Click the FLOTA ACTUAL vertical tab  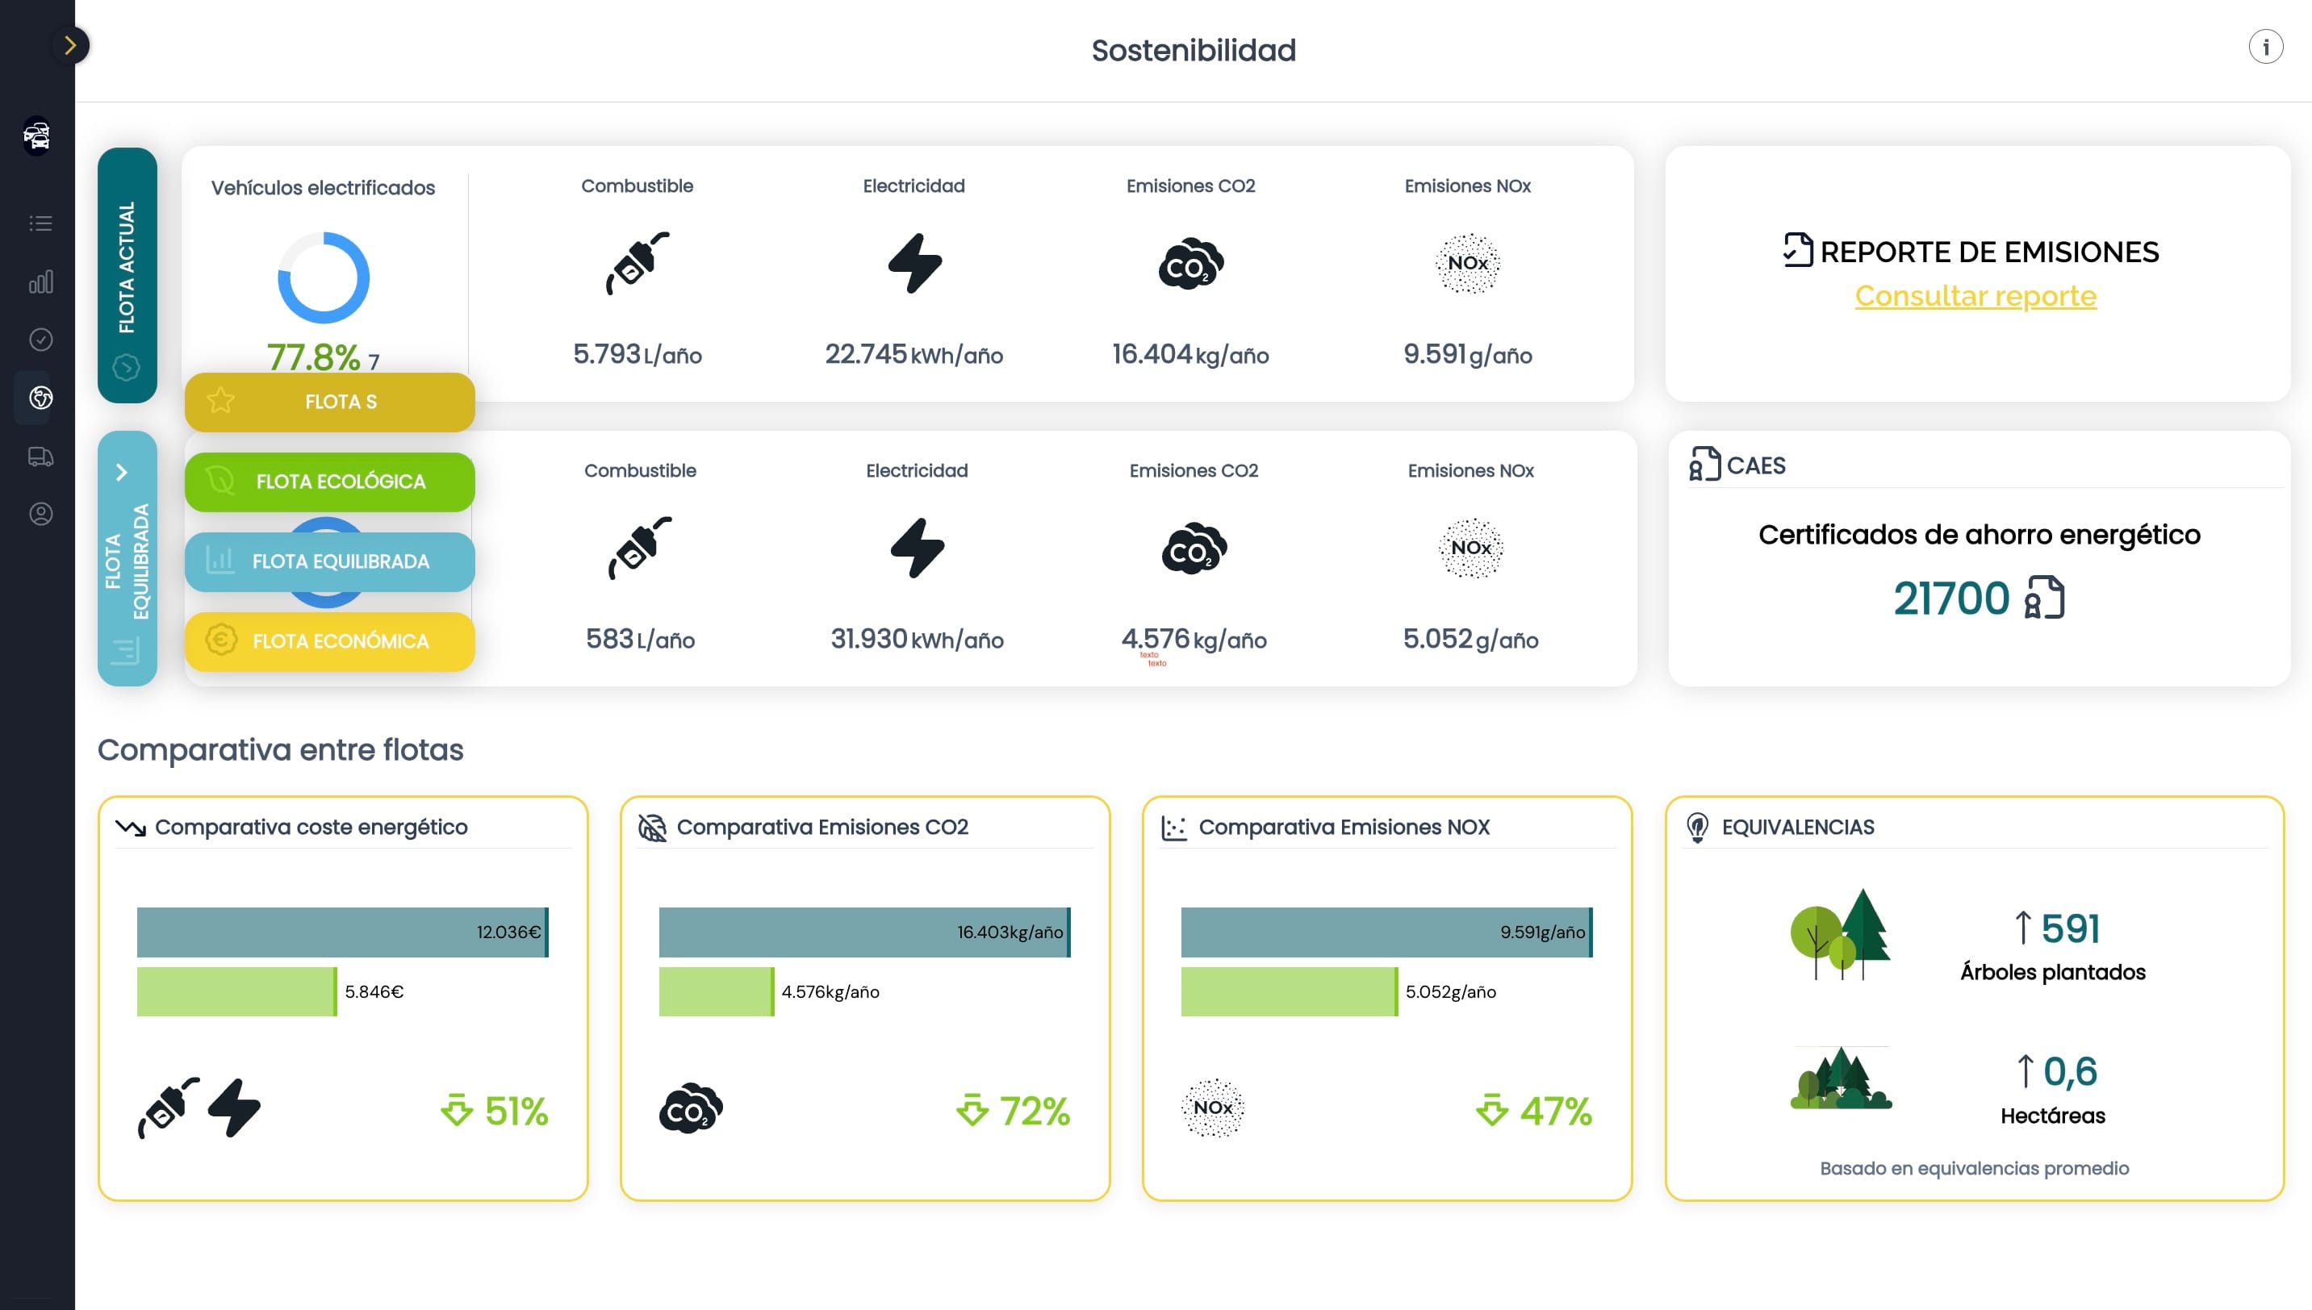tap(127, 267)
